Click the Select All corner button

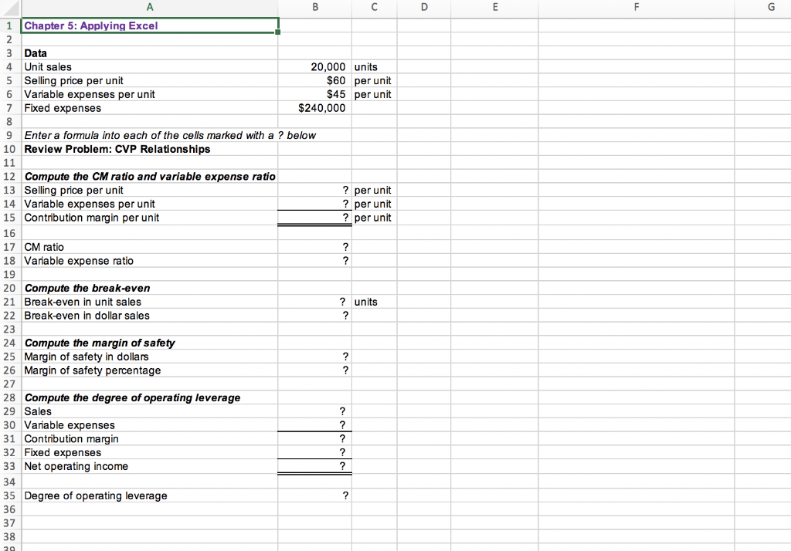(10, 7)
